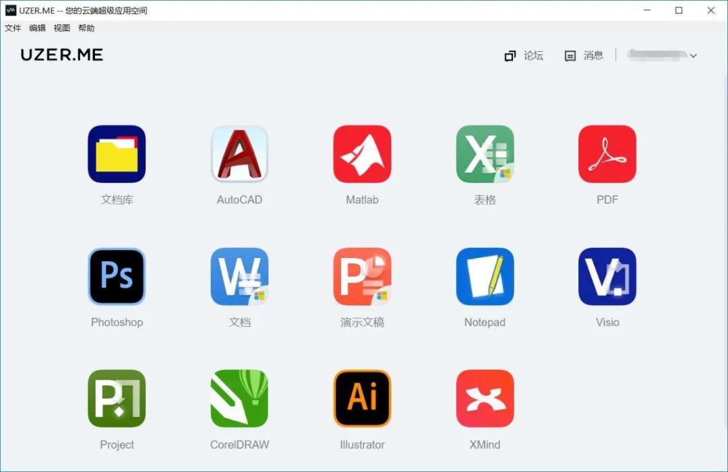Launch the Notepad app icon

(485, 276)
